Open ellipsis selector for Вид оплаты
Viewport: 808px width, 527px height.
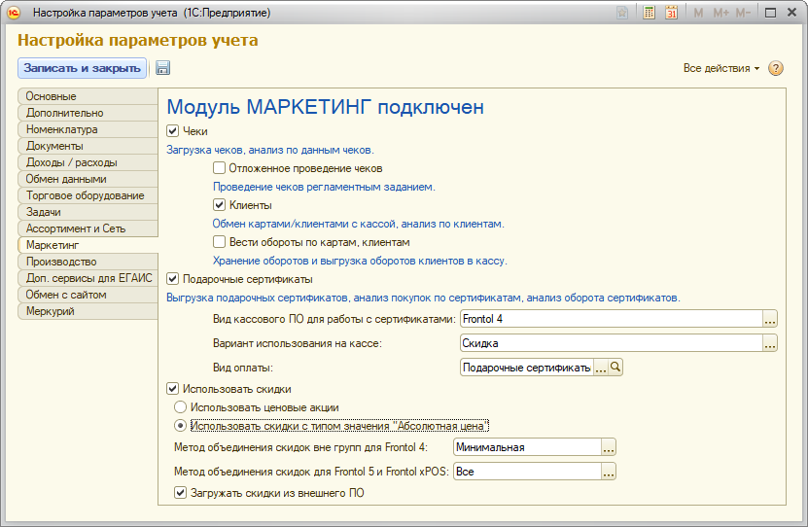(x=601, y=368)
